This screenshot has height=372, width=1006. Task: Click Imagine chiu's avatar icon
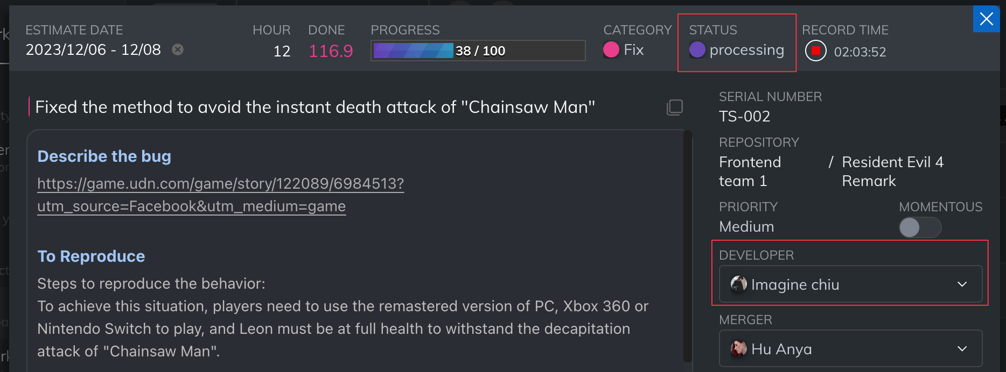pyautogui.click(x=738, y=284)
